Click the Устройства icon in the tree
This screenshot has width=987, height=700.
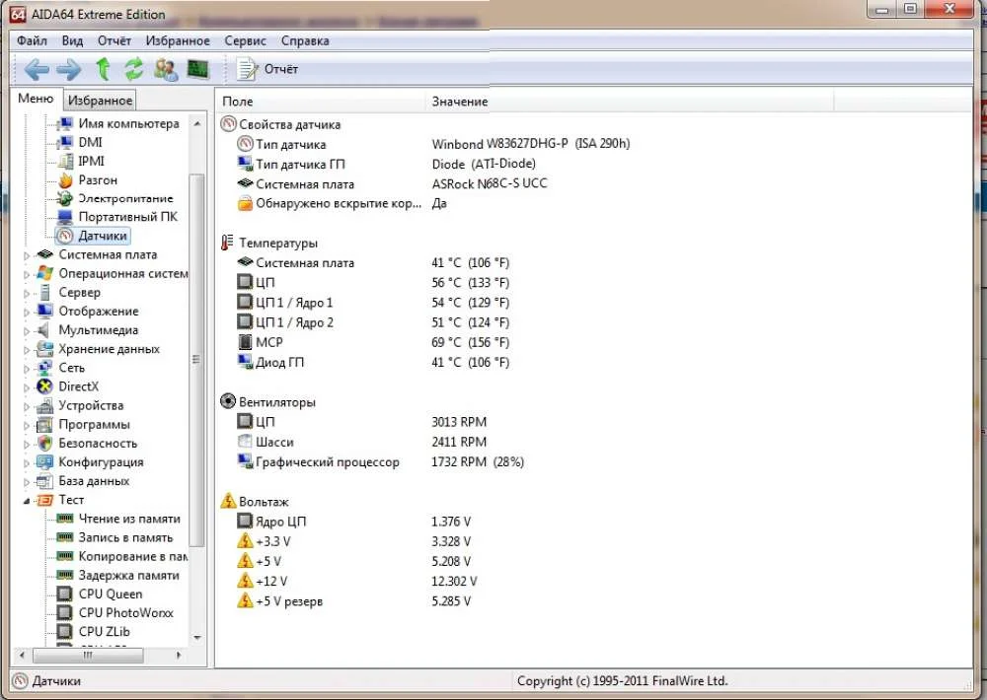[44, 405]
